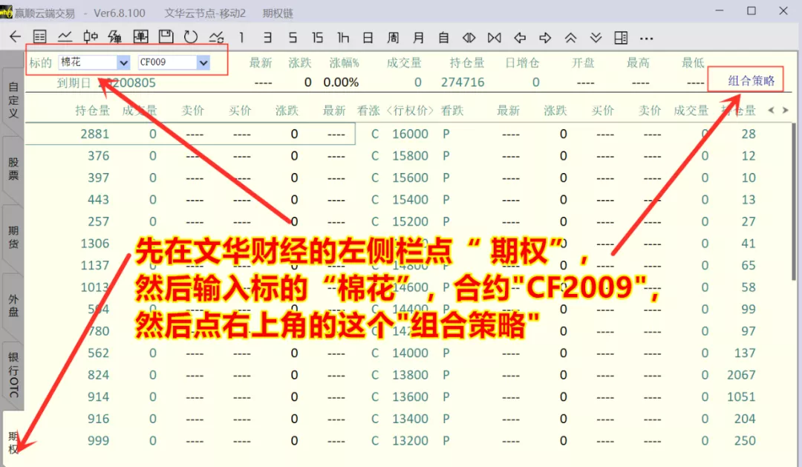Open the CF009 contract dropdown
This screenshot has width=802, height=467.
click(203, 62)
